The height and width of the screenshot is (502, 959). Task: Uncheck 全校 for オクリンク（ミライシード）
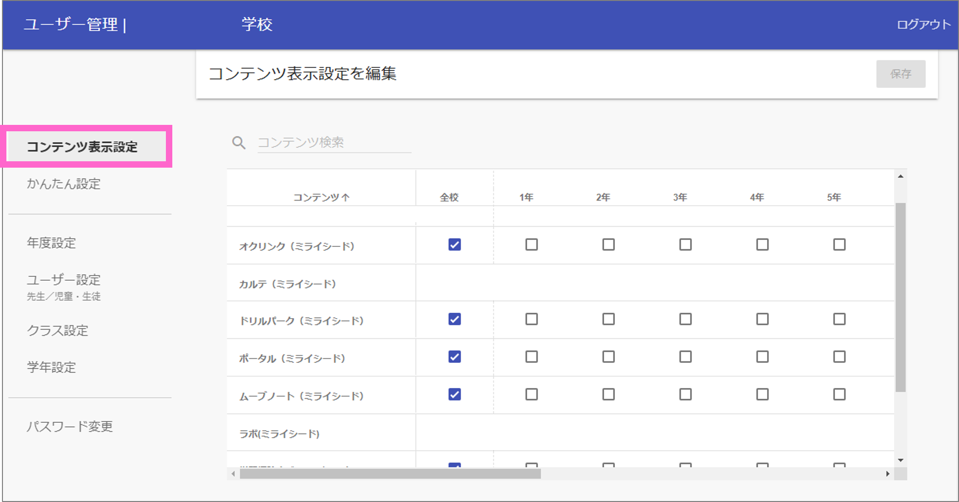click(454, 244)
